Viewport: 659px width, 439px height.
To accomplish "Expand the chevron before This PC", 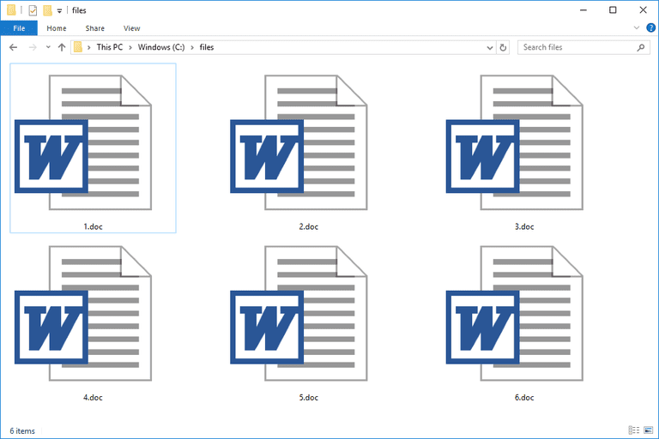I will point(89,47).
